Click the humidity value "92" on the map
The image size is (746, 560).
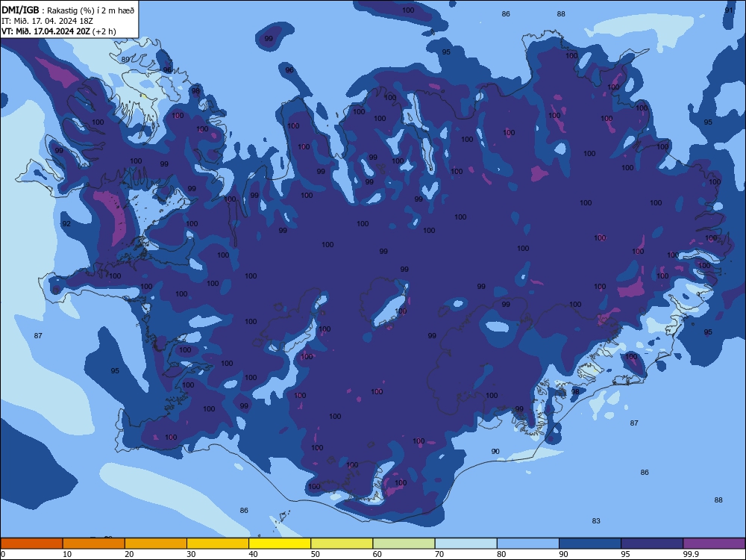[x=66, y=224]
